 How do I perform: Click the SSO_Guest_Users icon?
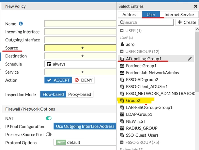122,135
